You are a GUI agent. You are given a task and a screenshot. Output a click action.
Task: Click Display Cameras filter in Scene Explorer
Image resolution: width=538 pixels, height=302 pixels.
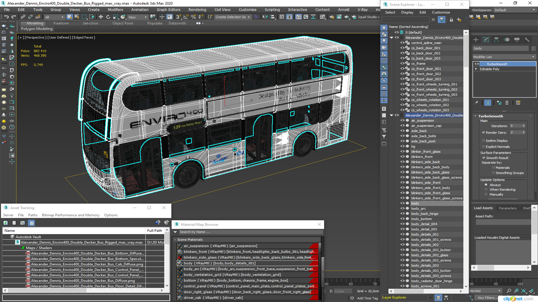point(384,47)
